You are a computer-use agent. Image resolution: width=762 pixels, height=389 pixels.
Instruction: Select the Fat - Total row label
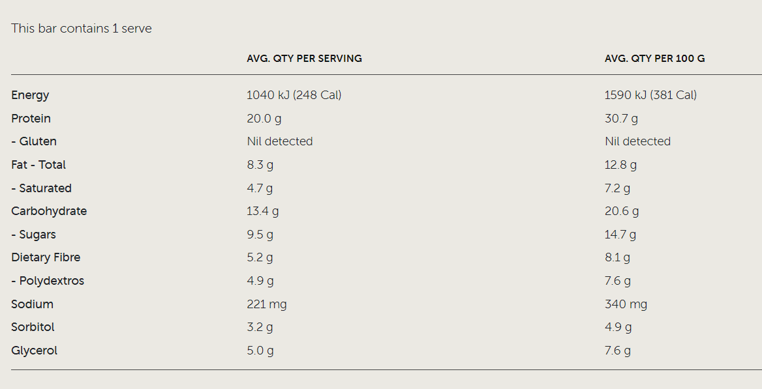click(38, 165)
